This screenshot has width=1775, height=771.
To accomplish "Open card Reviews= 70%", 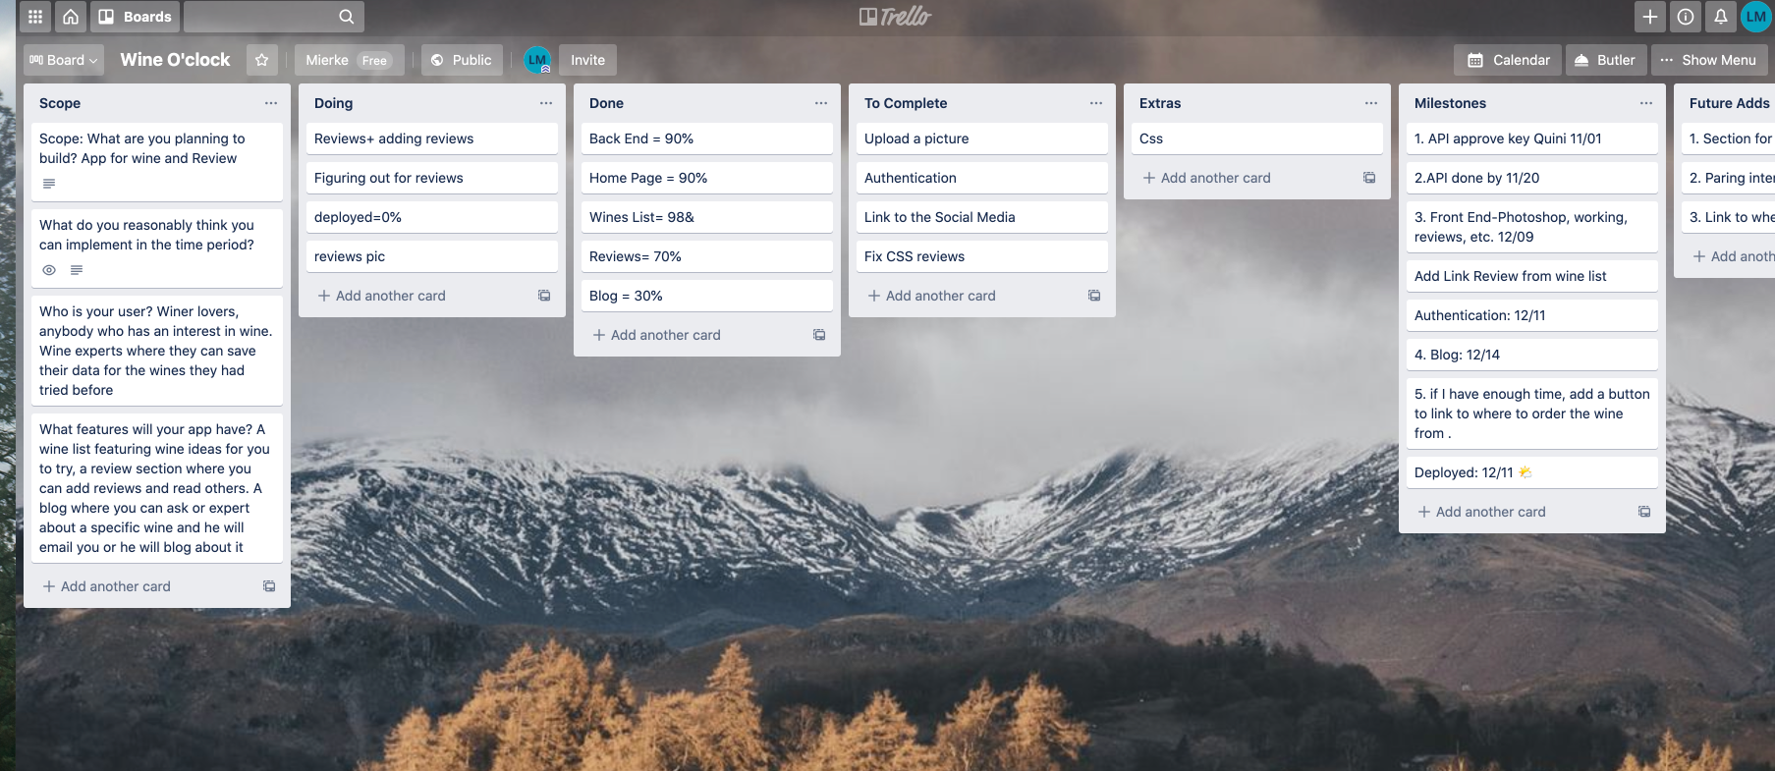I will click(x=707, y=256).
